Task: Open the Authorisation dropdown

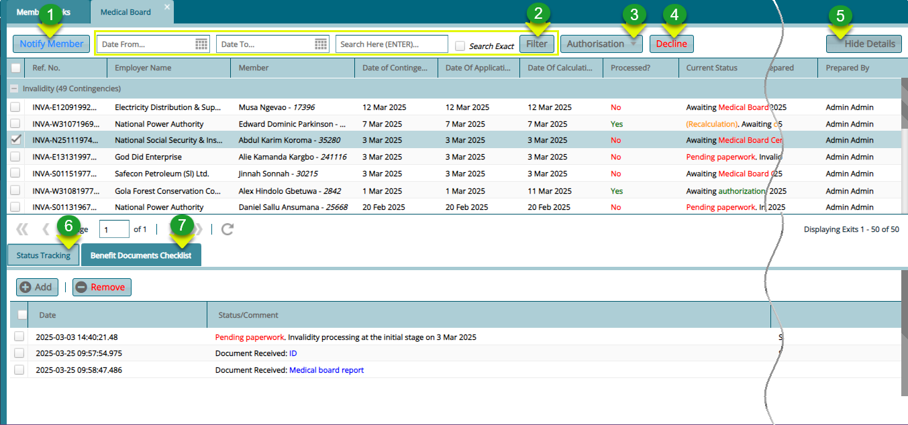Action: click(601, 43)
